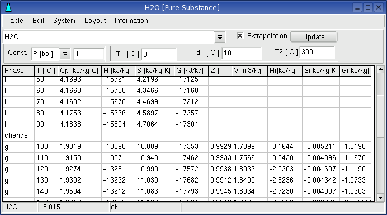The image size is (387, 215).
Task: Click the dT [C] input field
Action: click(242, 53)
